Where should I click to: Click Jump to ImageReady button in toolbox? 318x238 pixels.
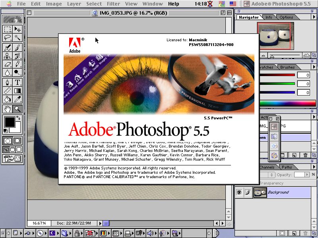13,158
